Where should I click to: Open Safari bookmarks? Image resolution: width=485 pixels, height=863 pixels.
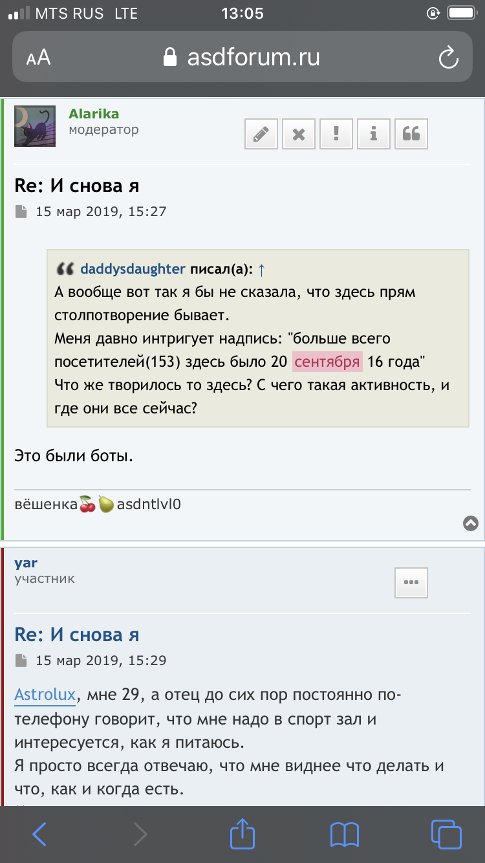(x=344, y=834)
